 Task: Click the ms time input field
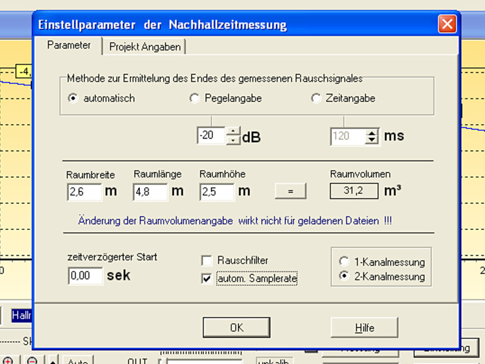tap(347, 136)
